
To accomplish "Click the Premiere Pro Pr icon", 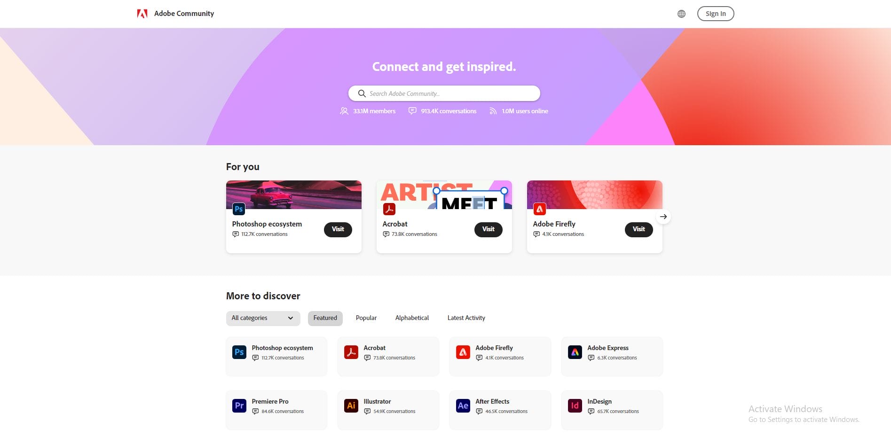I will tap(239, 406).
